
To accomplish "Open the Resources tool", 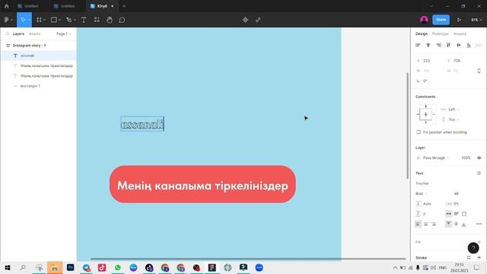I will 97,20.
